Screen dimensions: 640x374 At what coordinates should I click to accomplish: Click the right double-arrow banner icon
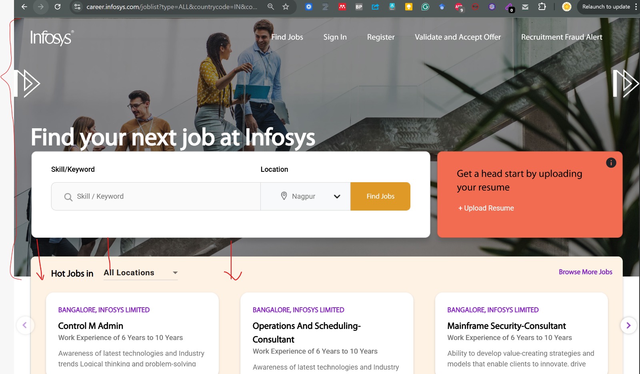point(626,84)
